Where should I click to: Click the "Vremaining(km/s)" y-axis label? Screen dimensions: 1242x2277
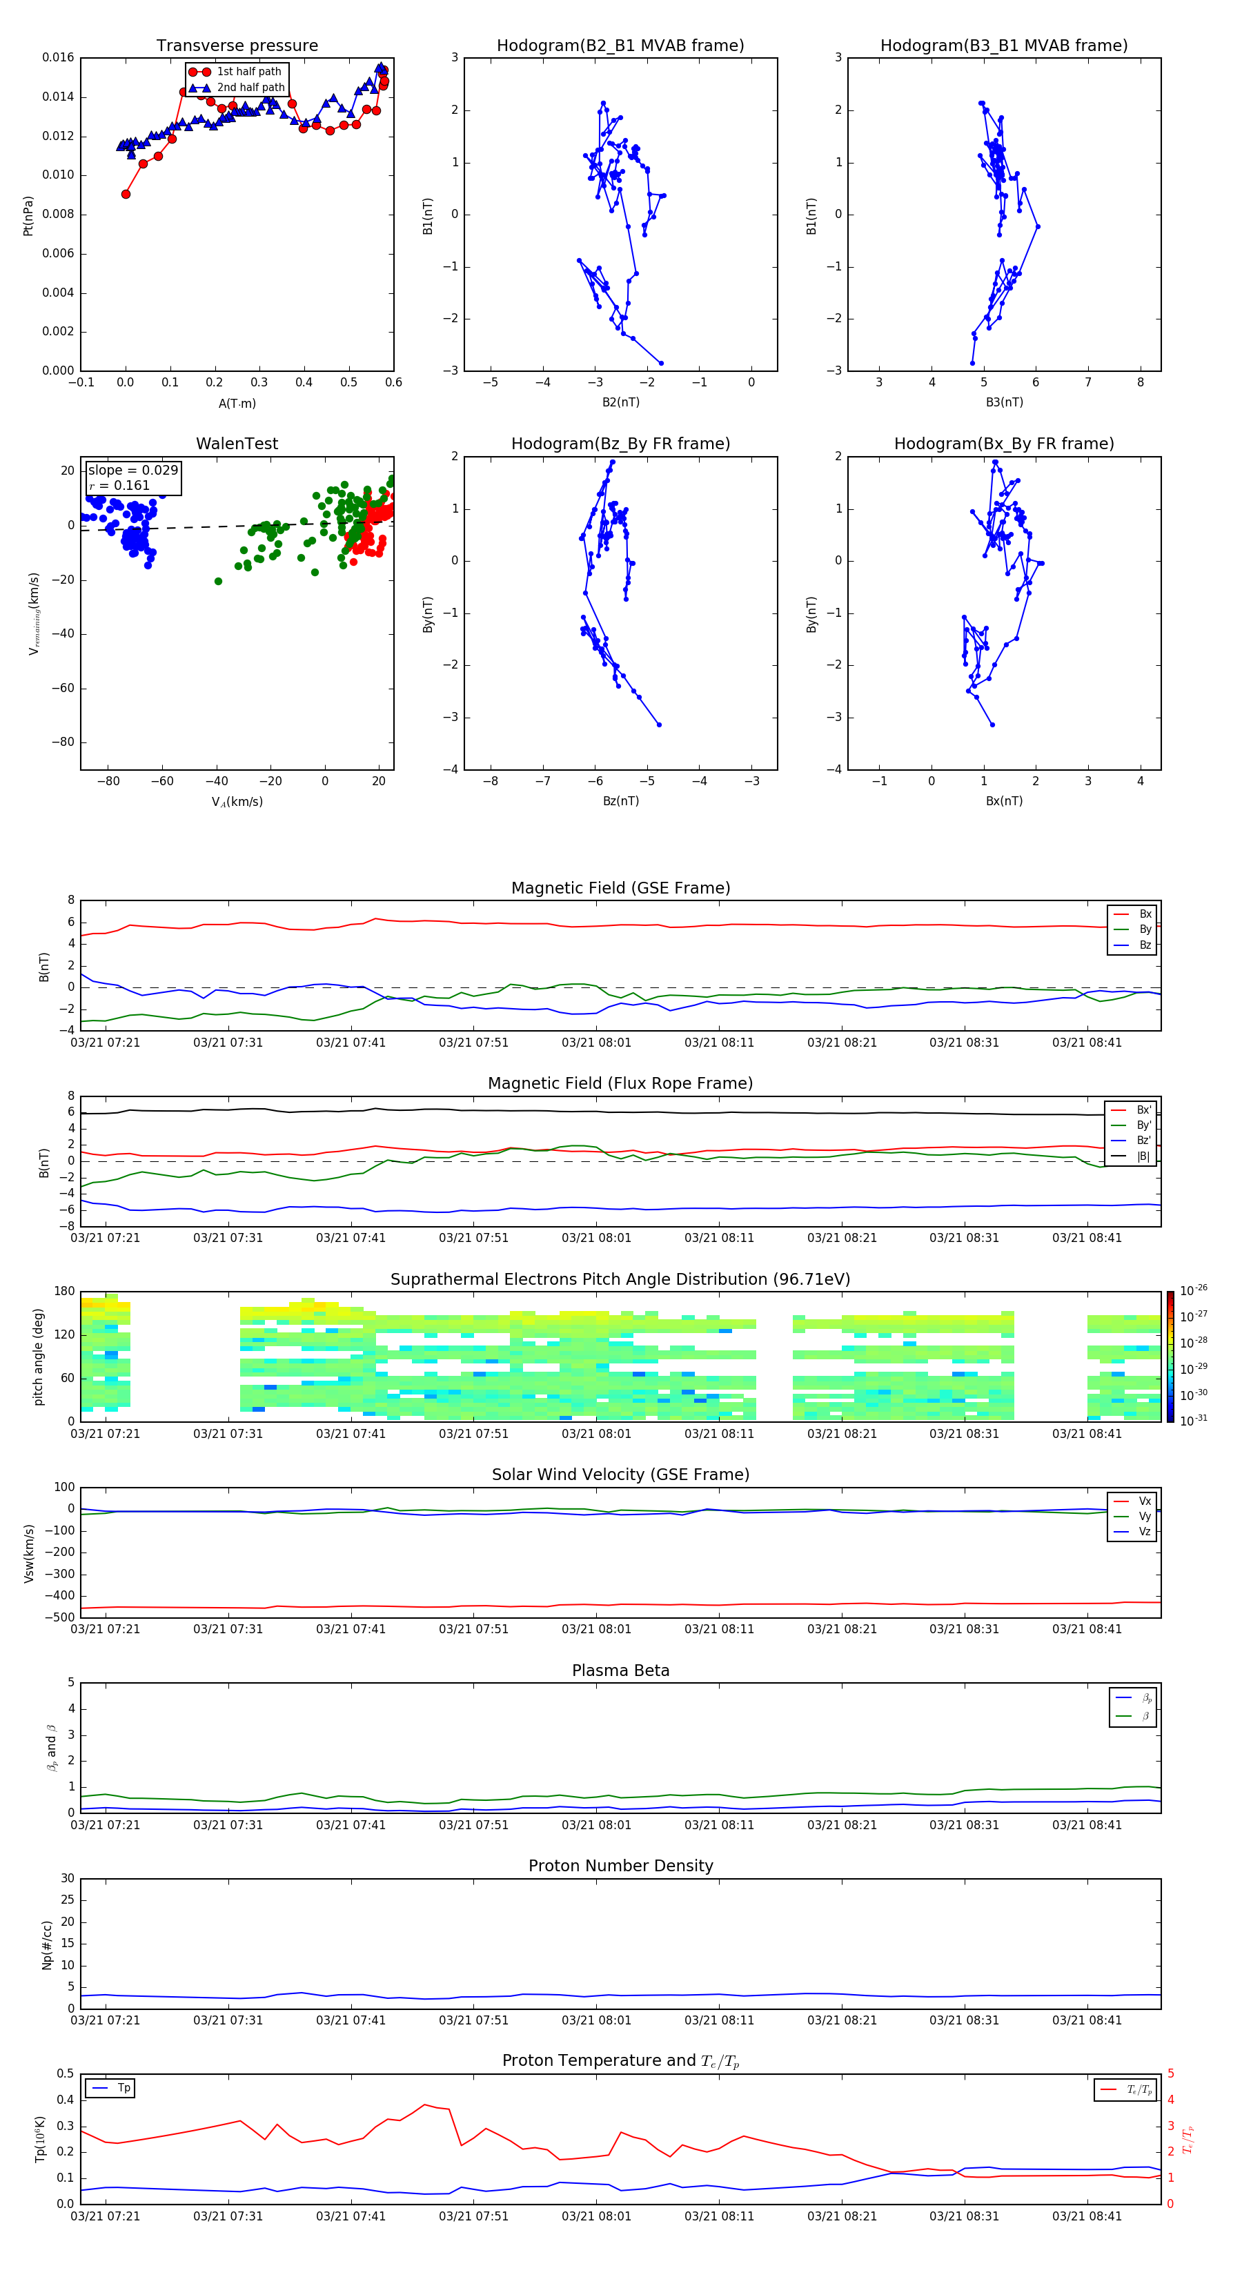pyautogui.click(x=34, y=613)
